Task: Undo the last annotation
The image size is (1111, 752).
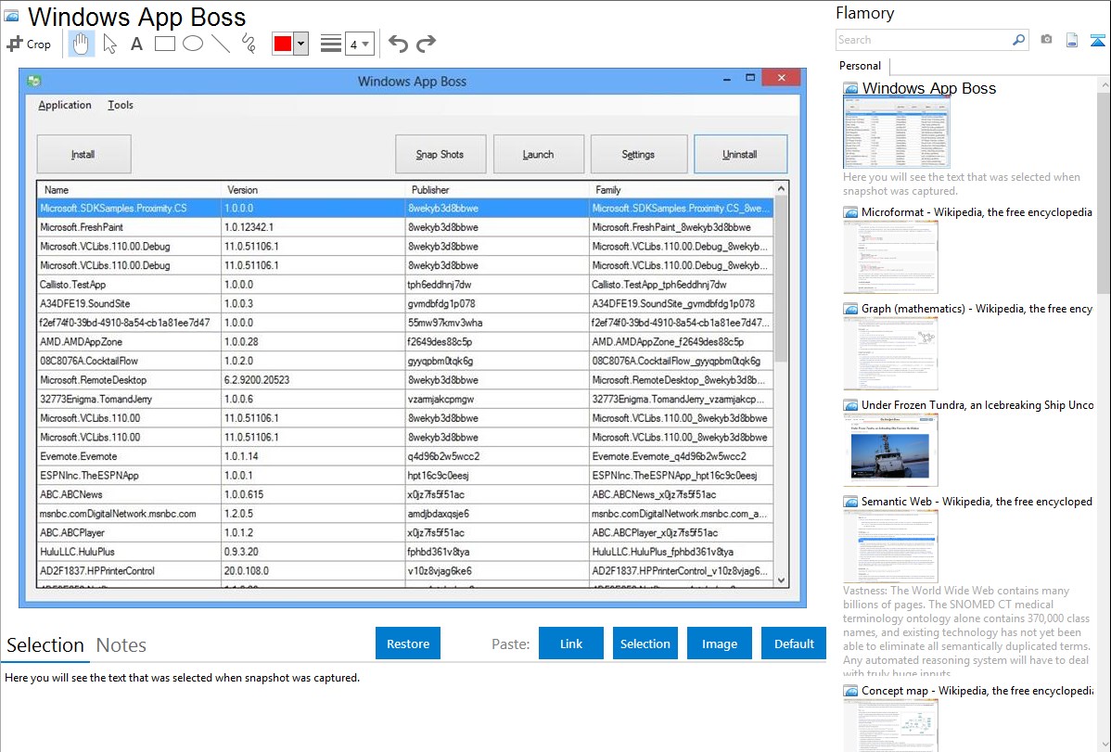Action: (398, 44)
